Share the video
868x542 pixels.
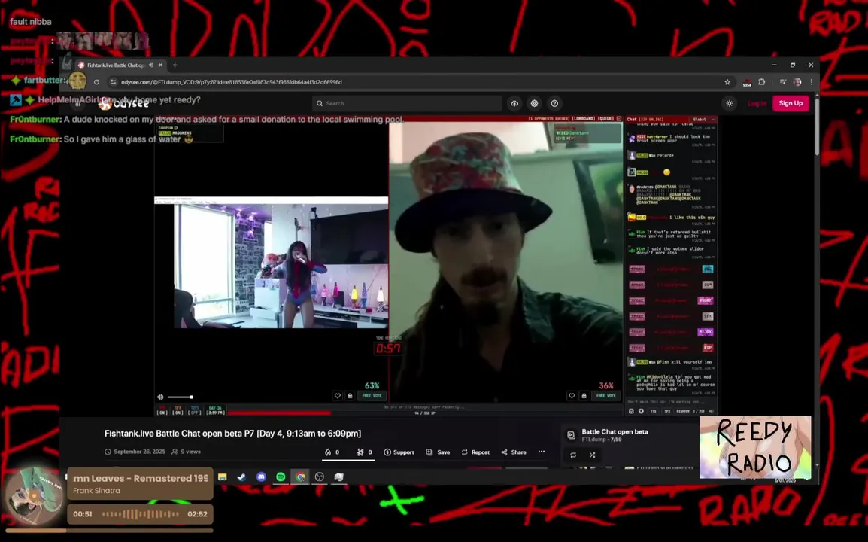click(x=514, y=452)
